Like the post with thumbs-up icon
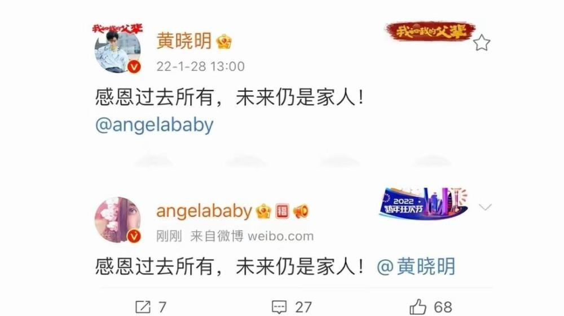 [x=418, y=307]
